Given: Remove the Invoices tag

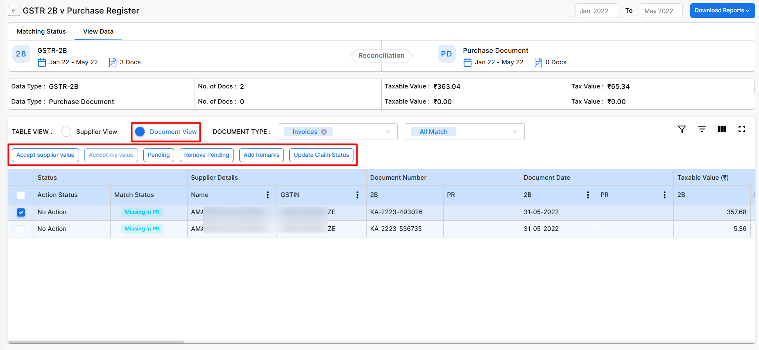Looking at the screenshot, I should tap(324, 132).
